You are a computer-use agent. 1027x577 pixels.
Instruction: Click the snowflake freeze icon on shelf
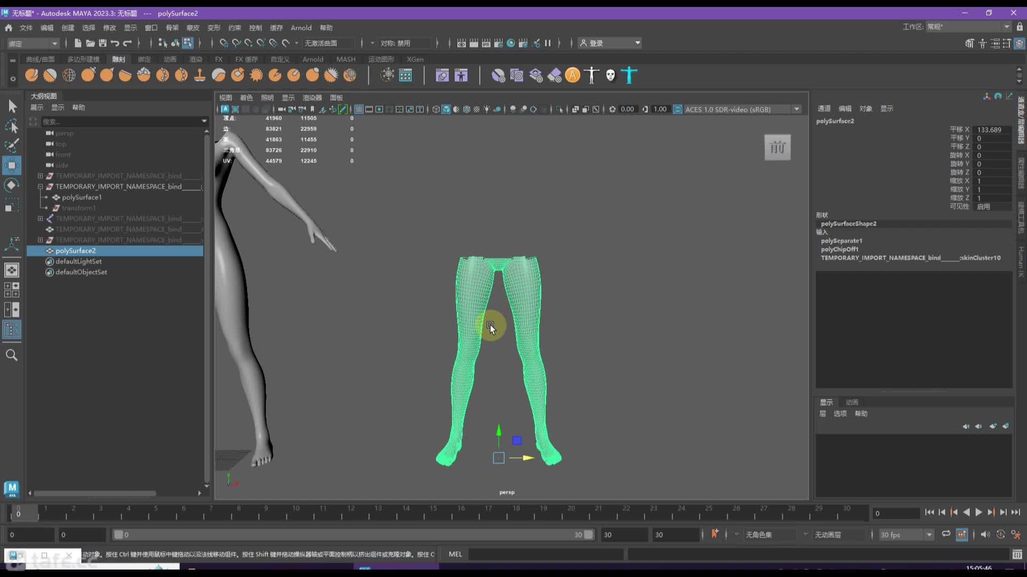[387, 75]
